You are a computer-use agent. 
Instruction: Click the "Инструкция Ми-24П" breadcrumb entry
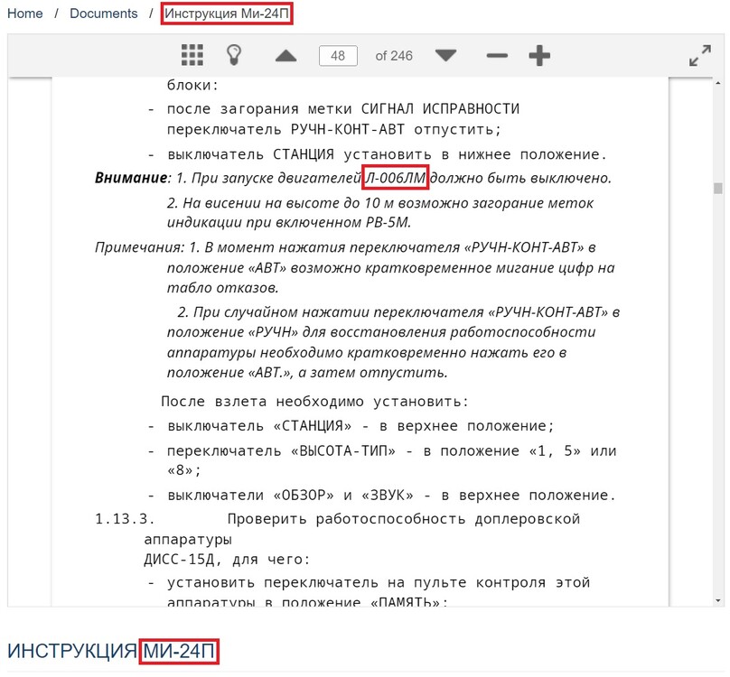(226, 14)
